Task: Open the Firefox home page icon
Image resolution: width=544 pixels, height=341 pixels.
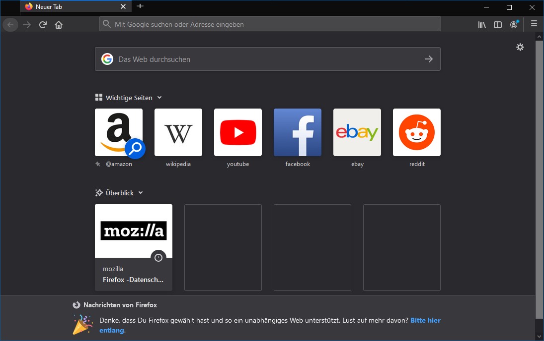Action: 59,25
